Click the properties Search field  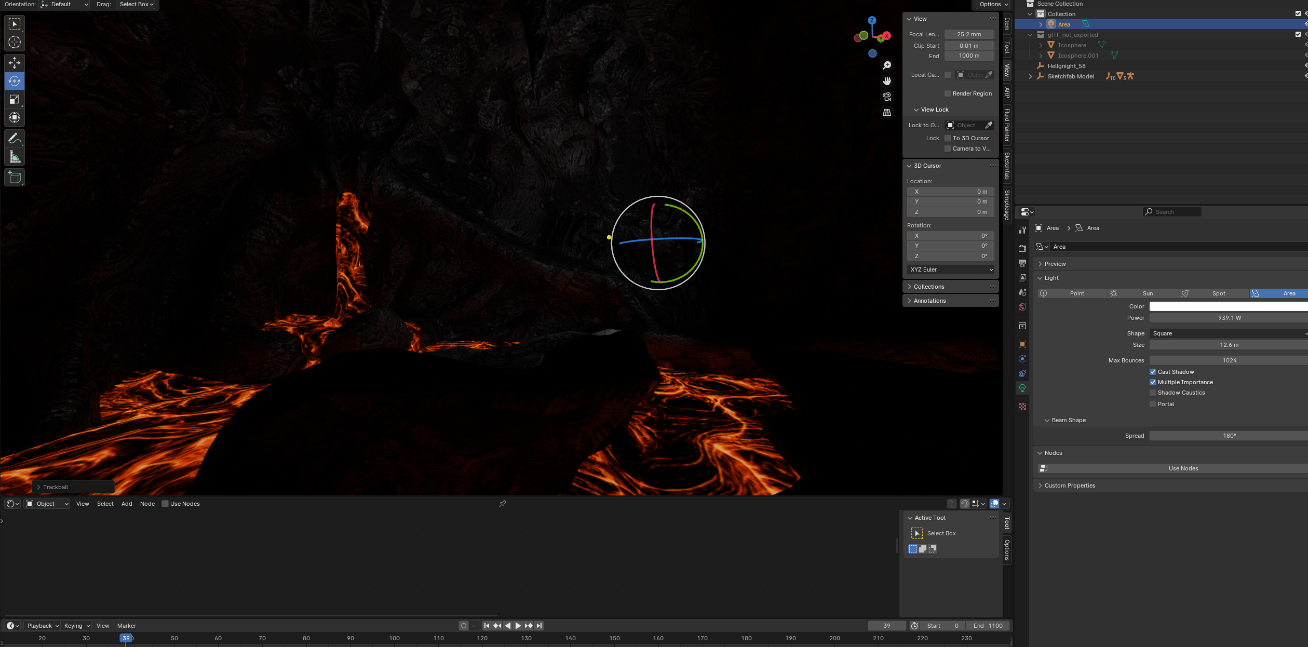(1172, 212)
